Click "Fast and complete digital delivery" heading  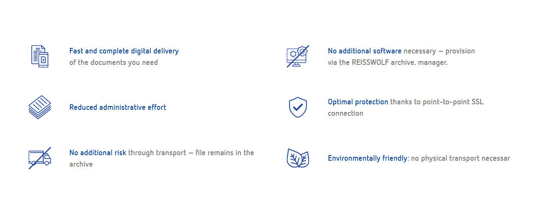click(124, 51)
